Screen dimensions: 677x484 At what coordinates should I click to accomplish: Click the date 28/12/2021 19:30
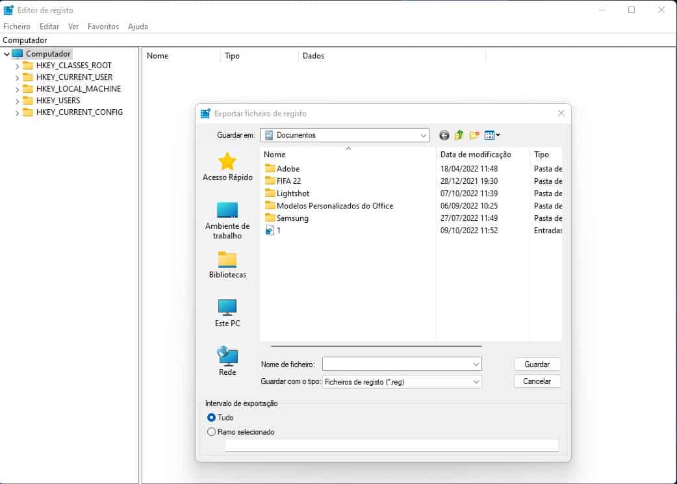click(469, 181)
